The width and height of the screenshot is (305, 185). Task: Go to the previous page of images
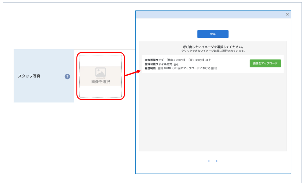click(x=209, y=161)
